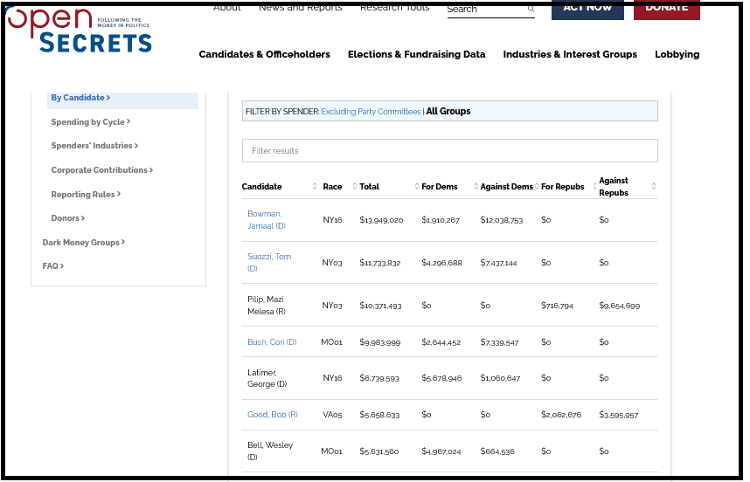The image size is (750, 482).
Task: Click the $10,371,493 total for Pilip
Action: (x=380, y=306)
